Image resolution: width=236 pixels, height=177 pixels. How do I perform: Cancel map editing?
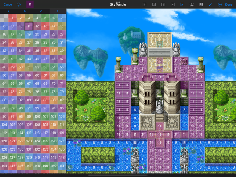point(8,4)
